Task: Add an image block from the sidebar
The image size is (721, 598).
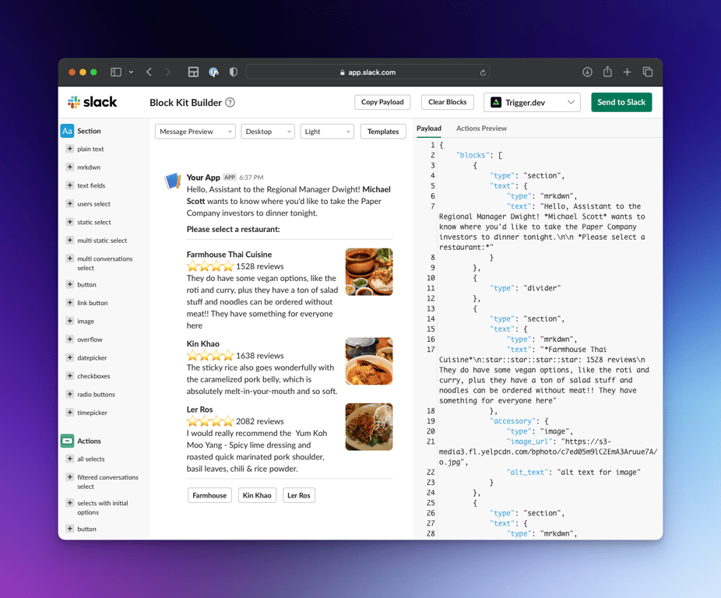Action: click(86, 321)
